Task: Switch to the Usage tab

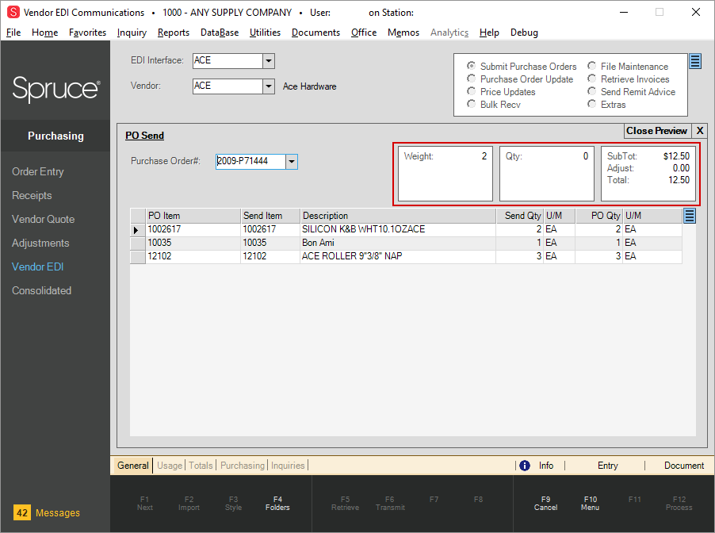Action: 170,466
